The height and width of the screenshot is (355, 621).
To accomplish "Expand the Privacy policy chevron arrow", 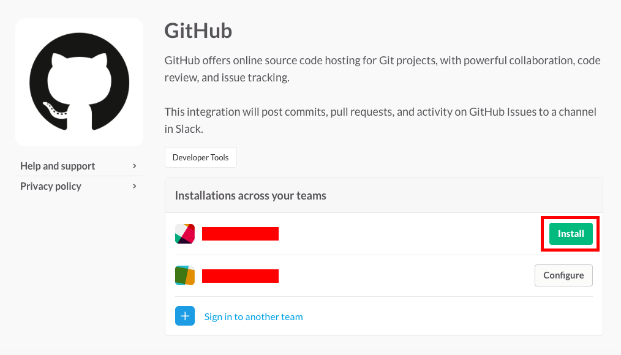I will pos(135,186).
